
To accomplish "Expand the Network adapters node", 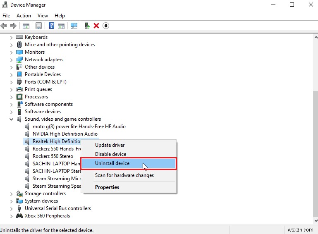I will [11, 60].
